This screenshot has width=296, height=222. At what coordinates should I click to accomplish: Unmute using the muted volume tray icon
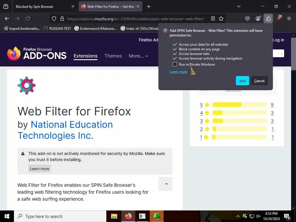[258, 216]
